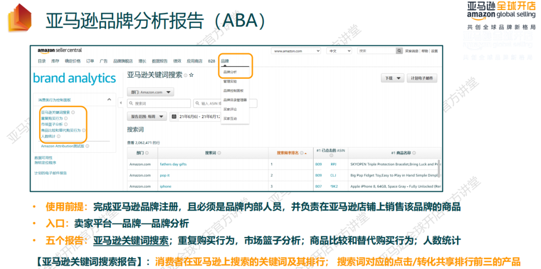The height and width of the screenshot is (269, 541).
Task: Open the 绩效 menu
Action: [x=177, y=61]
